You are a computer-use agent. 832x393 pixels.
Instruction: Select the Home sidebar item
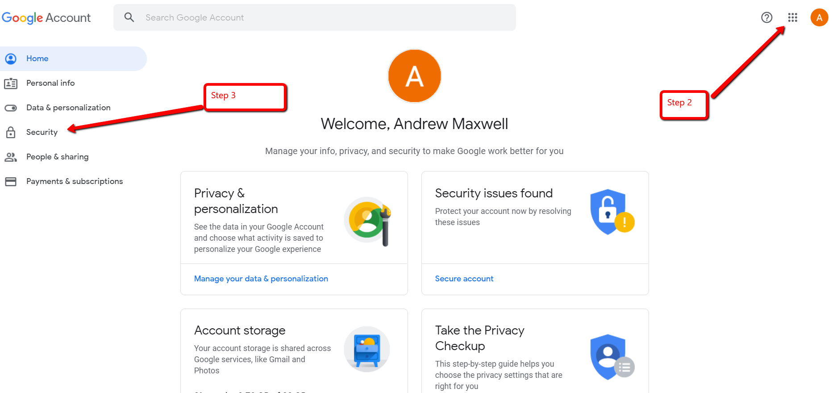pos(73,59)
